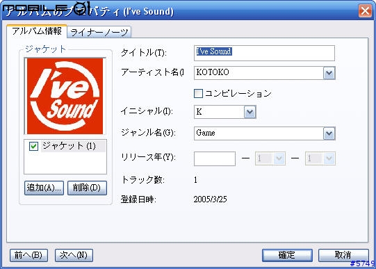Cancel with the 取消 button
Viewport: 376px width, 269px height.
coord(343,255)
